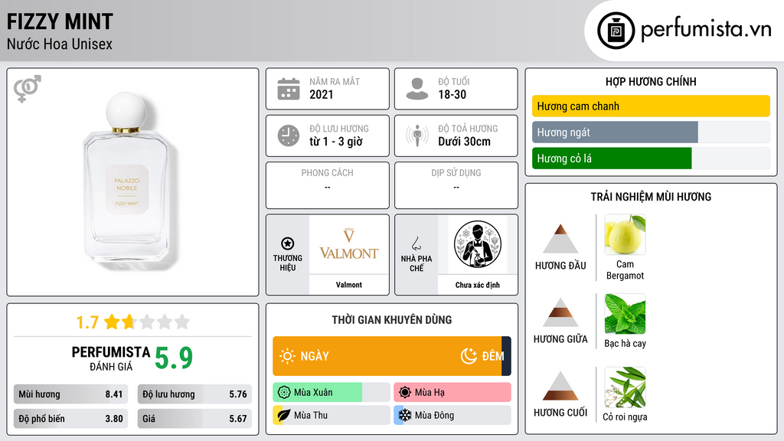Click the Valmont brand name caption
This screenshot has height=441, width=784.
click(348, 285)
